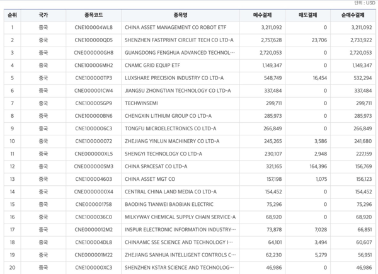
Task: Click the sell amount 16,454
Action: (320, 78)
